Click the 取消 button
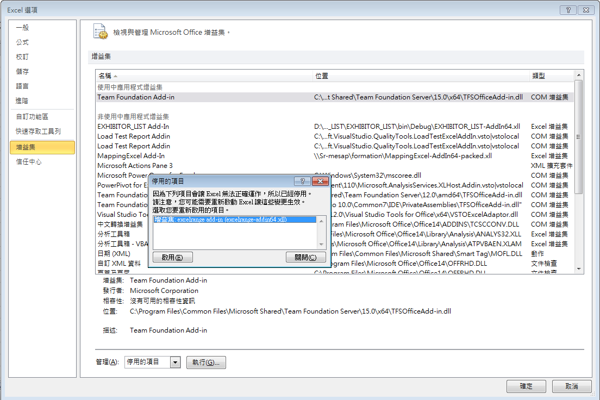 tap(571, 386)
